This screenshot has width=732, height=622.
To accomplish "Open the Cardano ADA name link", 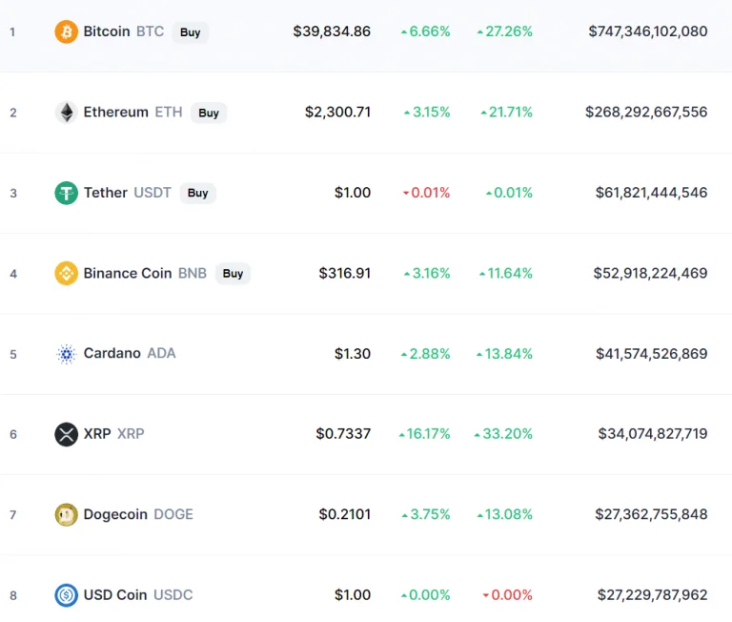I will click(x=130, y=353).
